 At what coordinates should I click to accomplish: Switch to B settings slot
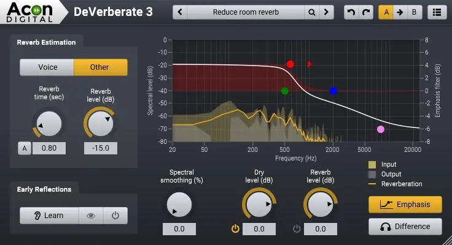415,12
